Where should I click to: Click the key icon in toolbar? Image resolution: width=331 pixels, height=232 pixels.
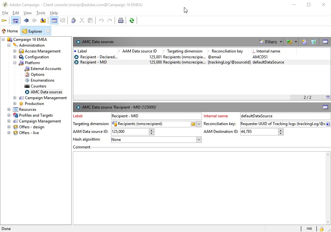(x=4, y=20)
